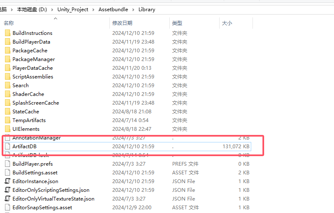This screenshot has width=334, height=213.
Task: Sort by the 大小 column header
Action: (227, 23)
